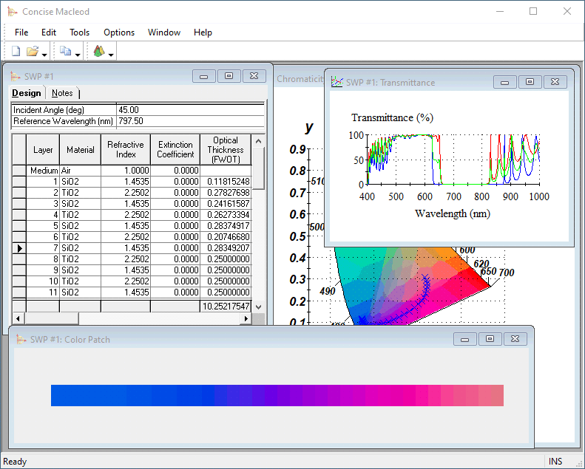585x469 pixels.
Task: Click the New document toolbar icon
Action: point(16,51)
